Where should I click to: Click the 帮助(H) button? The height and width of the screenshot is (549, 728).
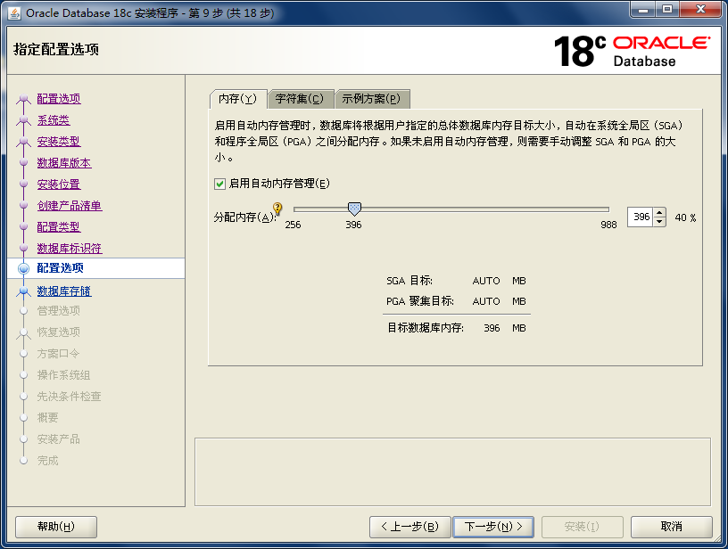(56, 527)
